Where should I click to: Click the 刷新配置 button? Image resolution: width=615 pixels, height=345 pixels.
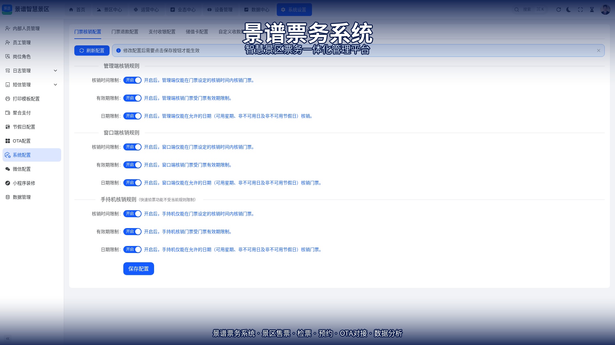[x=92, y=50]
